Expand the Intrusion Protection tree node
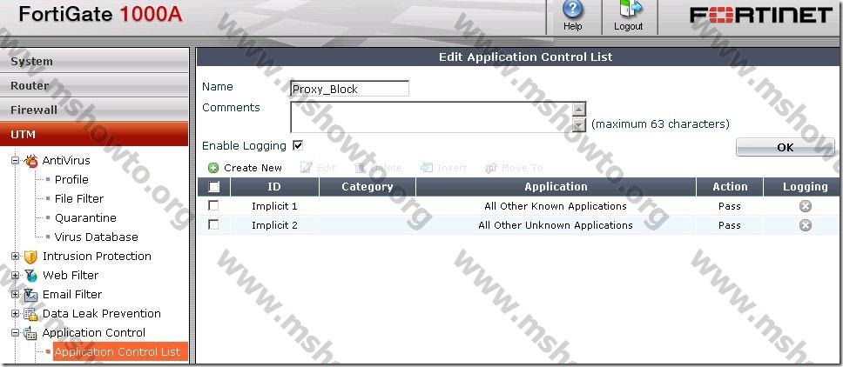 [x=15, y=257]
